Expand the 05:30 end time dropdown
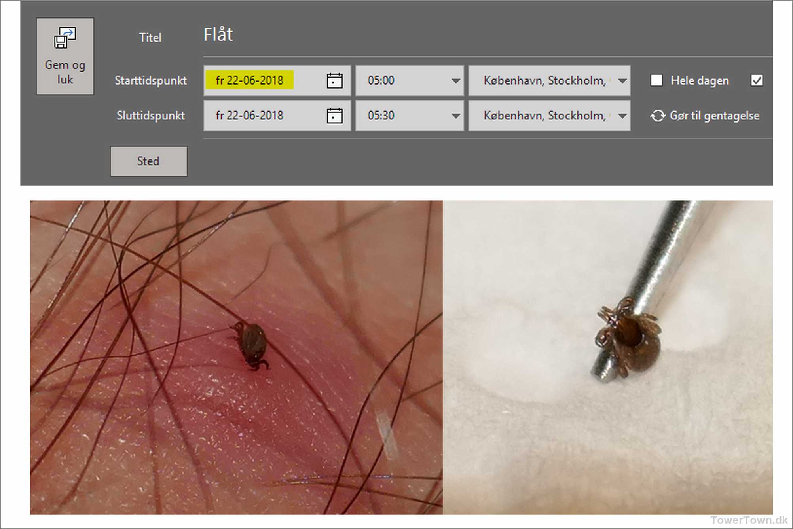 click(455, 116)
